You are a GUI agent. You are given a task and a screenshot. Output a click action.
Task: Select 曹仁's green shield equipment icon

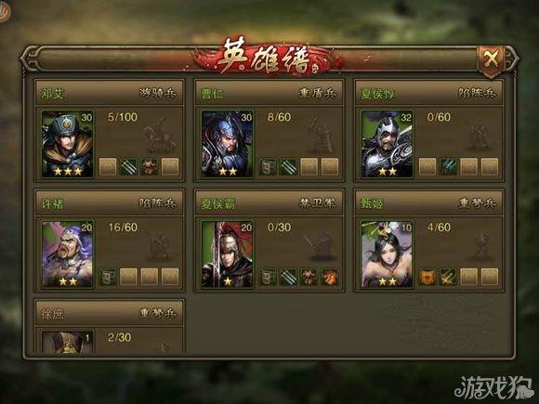click(268, 166)
